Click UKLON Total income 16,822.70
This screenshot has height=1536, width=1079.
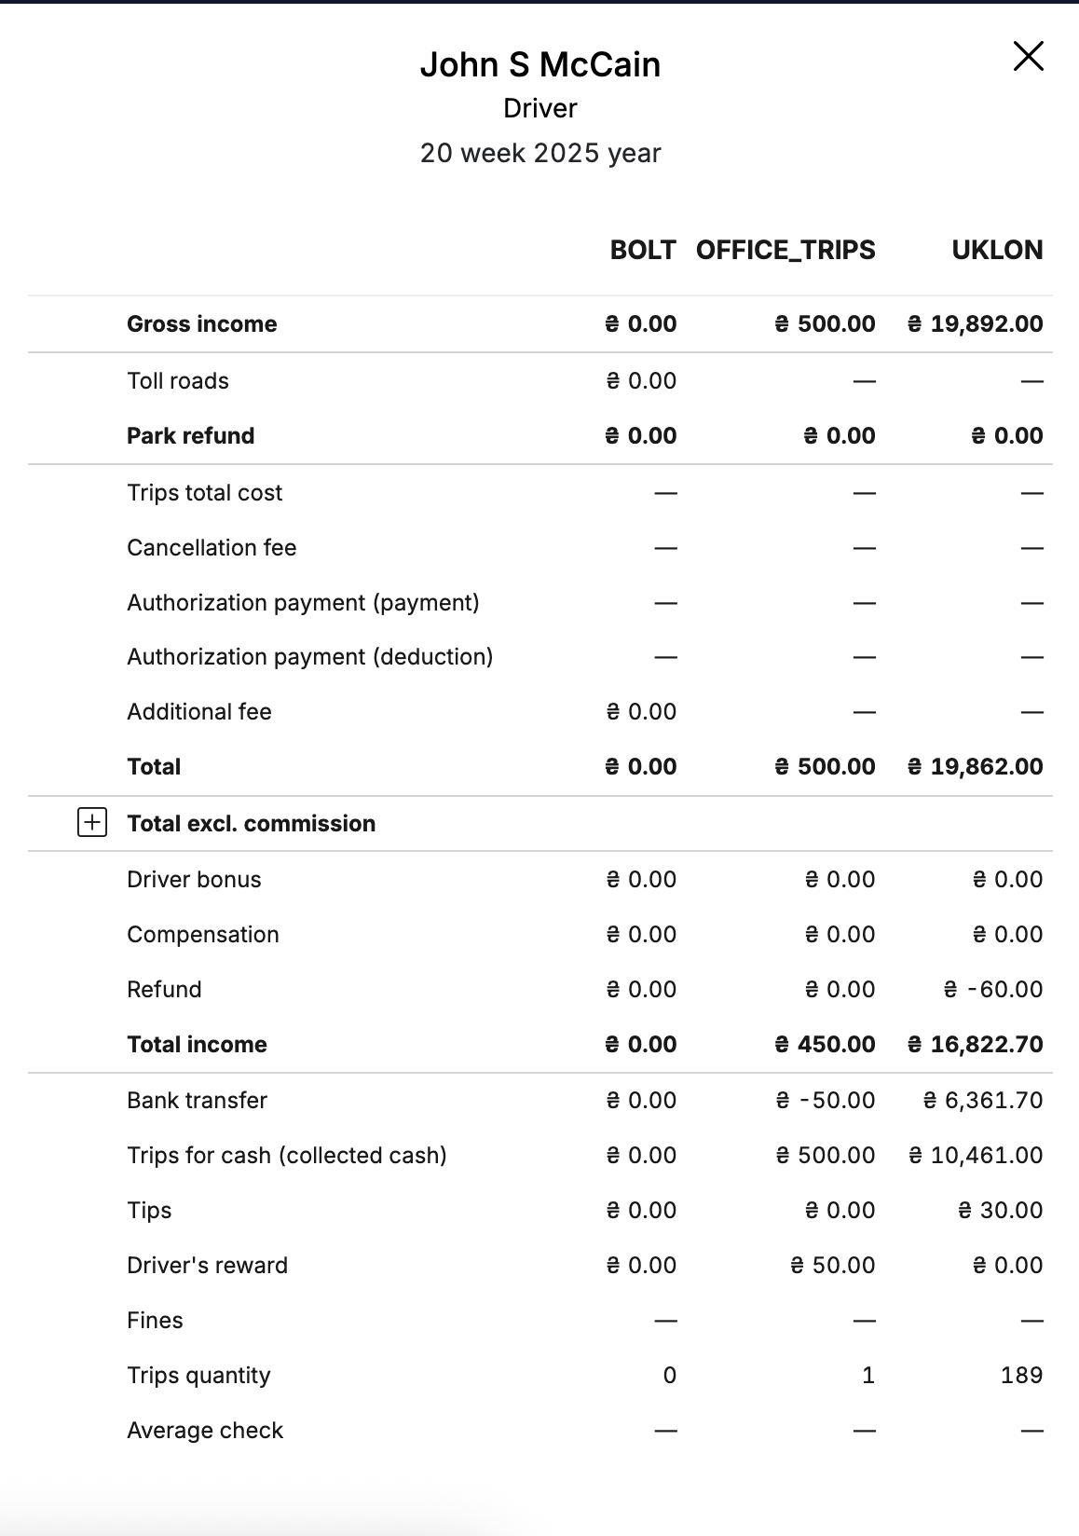point(976,1044)
